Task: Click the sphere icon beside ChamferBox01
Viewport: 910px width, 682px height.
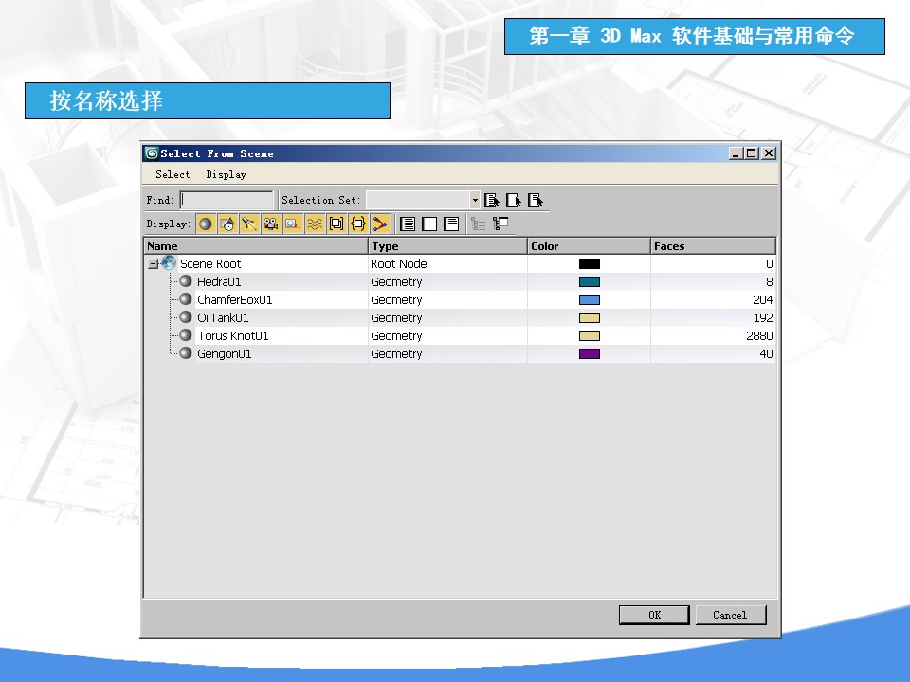Action: pyautogui.click(x=186, y=299)
